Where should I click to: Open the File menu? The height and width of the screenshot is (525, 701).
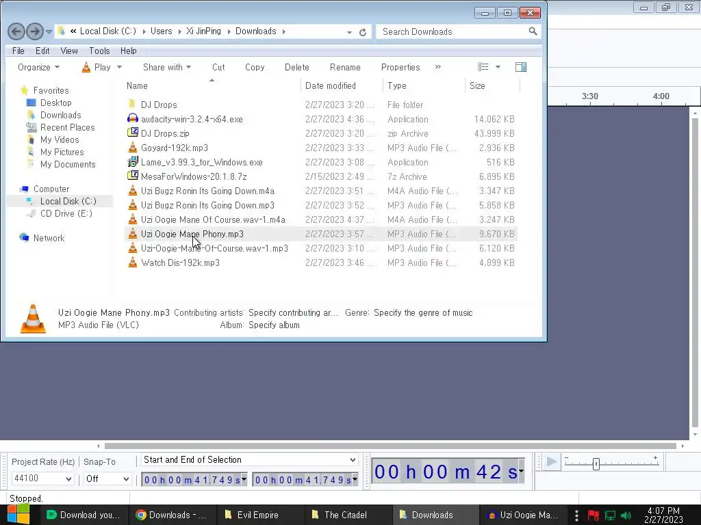tap(18, 51)
